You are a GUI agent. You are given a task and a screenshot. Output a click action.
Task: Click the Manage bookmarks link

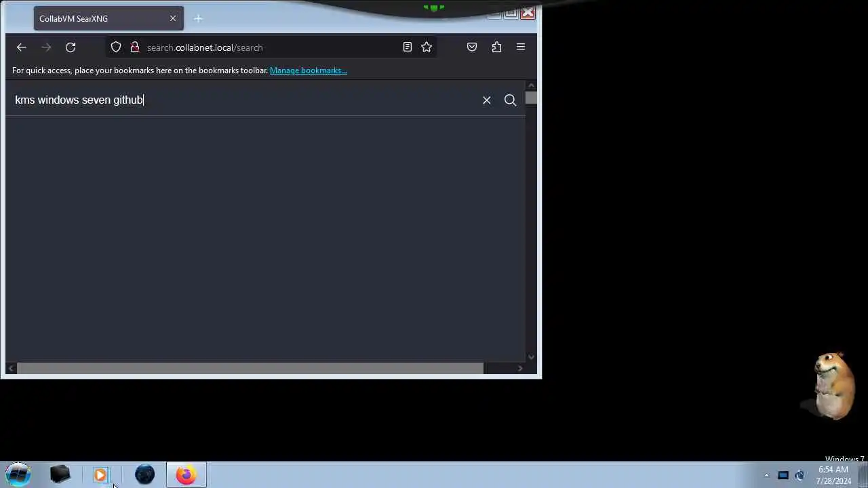pyautogui.click(x=309, y=70)
